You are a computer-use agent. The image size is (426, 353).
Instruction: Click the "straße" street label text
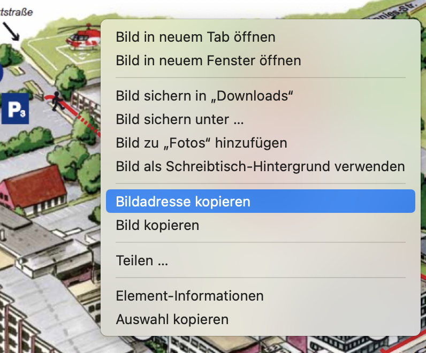pos(16,12)
